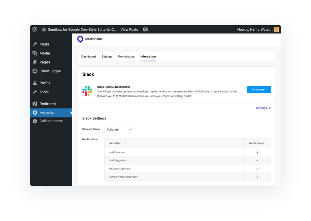Click the Redirects Yoast icon
Viewport: 311px width, 221px height.
tap(35, 104)
